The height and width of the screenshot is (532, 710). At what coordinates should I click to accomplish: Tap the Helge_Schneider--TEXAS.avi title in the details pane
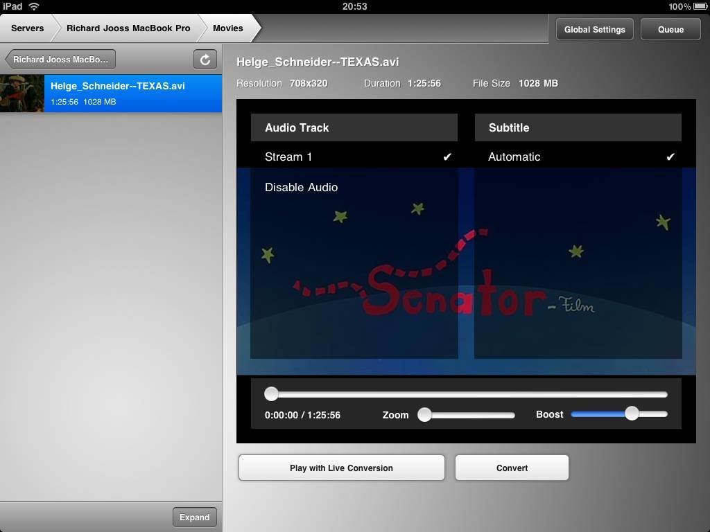pyautogui.click(x=318, y=62)
